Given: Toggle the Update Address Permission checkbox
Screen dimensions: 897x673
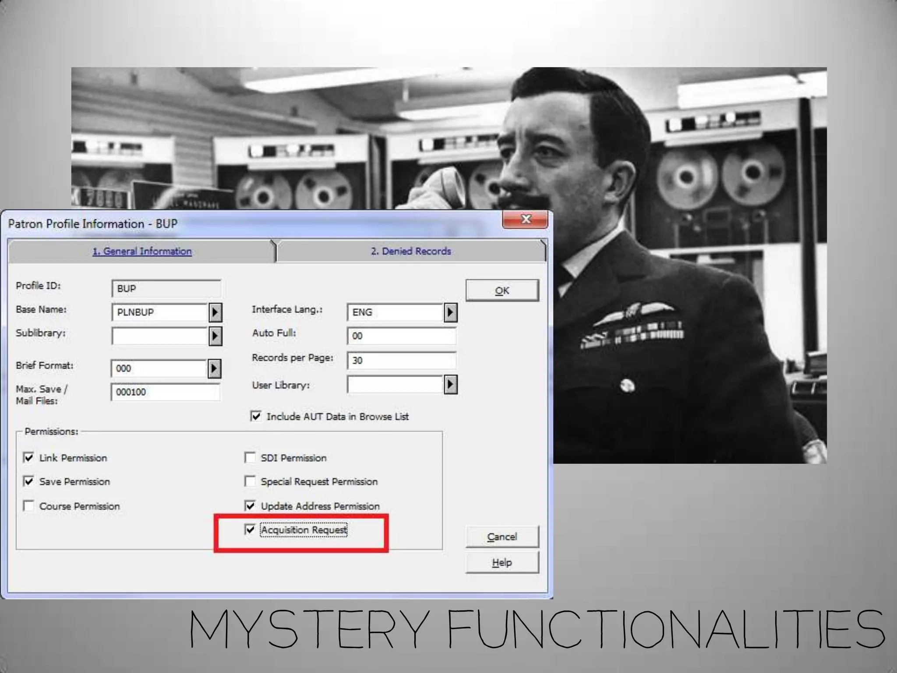Looking at the screenshot, I should (250, 506).
